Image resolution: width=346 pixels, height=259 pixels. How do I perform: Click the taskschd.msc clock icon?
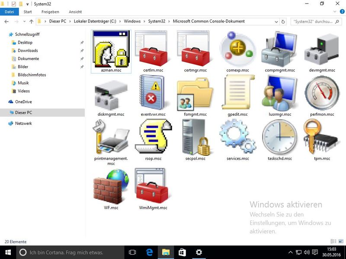click(x=279, y=136)
